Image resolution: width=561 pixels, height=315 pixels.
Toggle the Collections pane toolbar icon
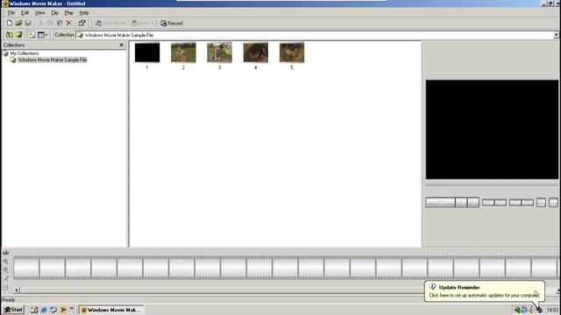[32, 35]
